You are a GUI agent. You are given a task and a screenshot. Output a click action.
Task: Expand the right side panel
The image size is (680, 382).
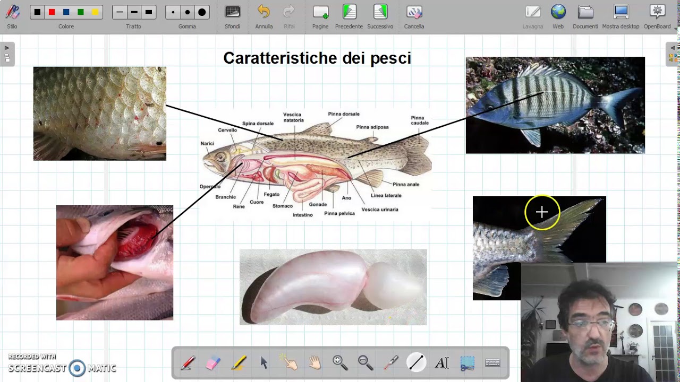673,54
